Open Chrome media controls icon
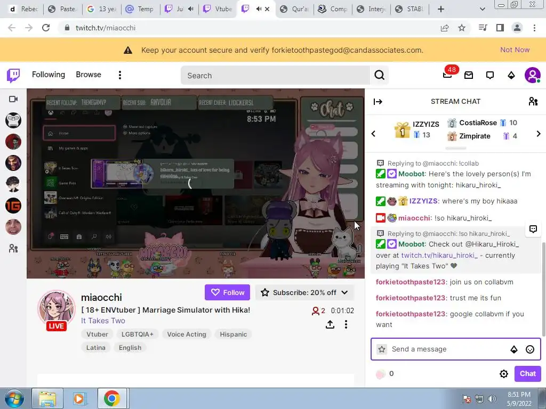Viewport: 546px width, 409px height. pos(483,28)
